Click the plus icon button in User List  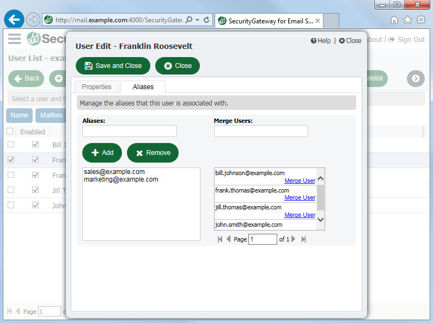click(58, 78)
